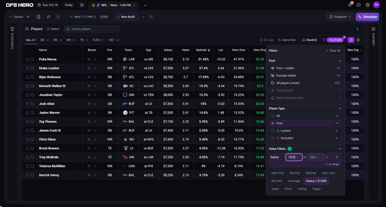386x207 pixels.
Task: Click the Search players field
Action: 92,29
